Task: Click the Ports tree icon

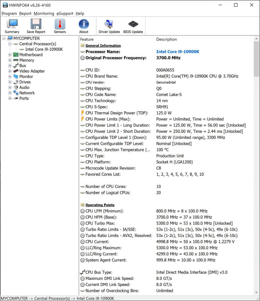Action: pos(16,98)
